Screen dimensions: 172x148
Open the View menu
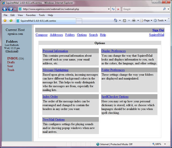coord(20,15)
